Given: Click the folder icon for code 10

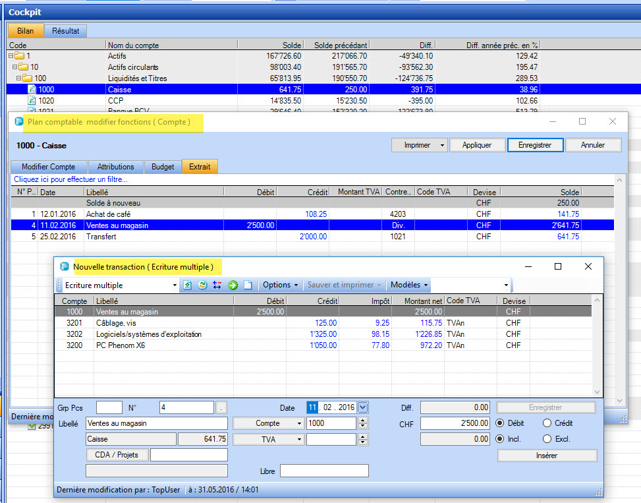Looking at the screenshot, I should (23, 67).
